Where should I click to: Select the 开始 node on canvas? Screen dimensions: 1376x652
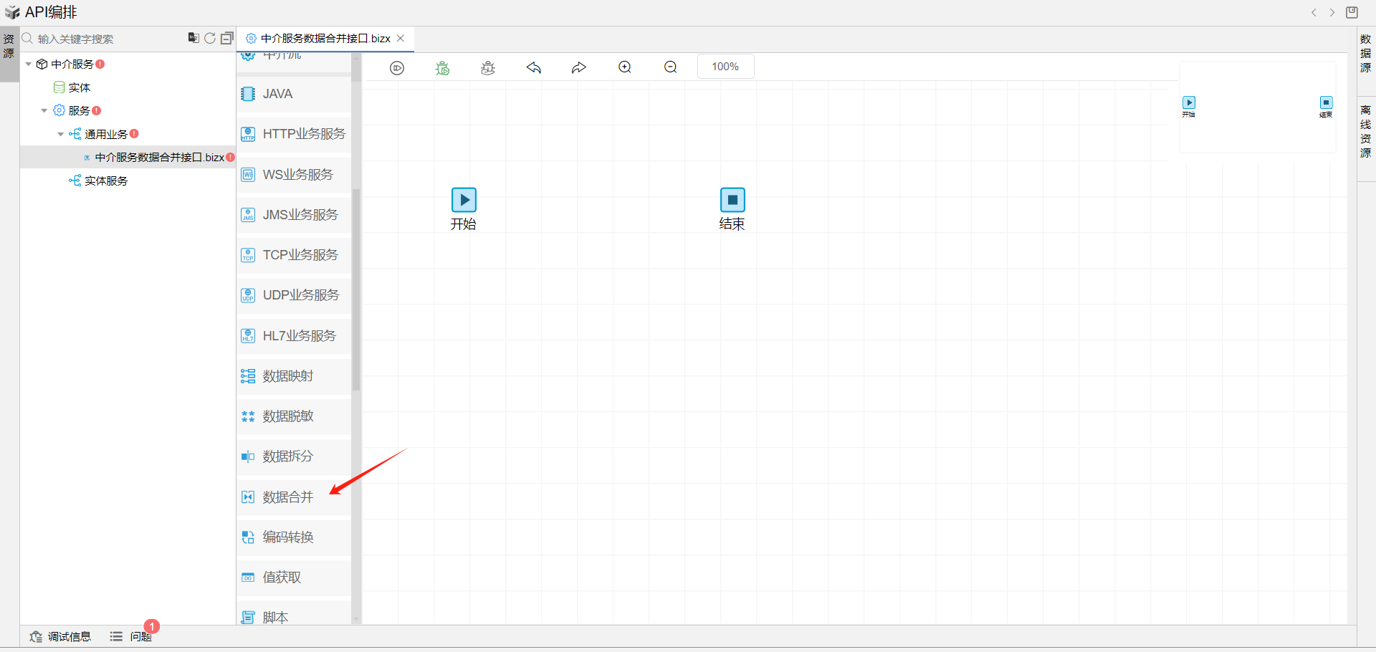pyautogui.click(x=464, y=200)
